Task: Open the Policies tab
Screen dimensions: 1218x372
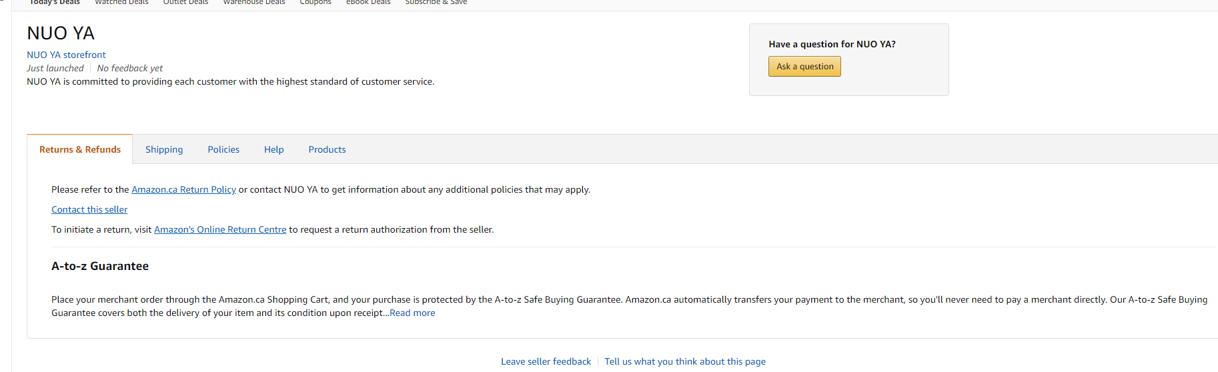Action: [223, 149]
